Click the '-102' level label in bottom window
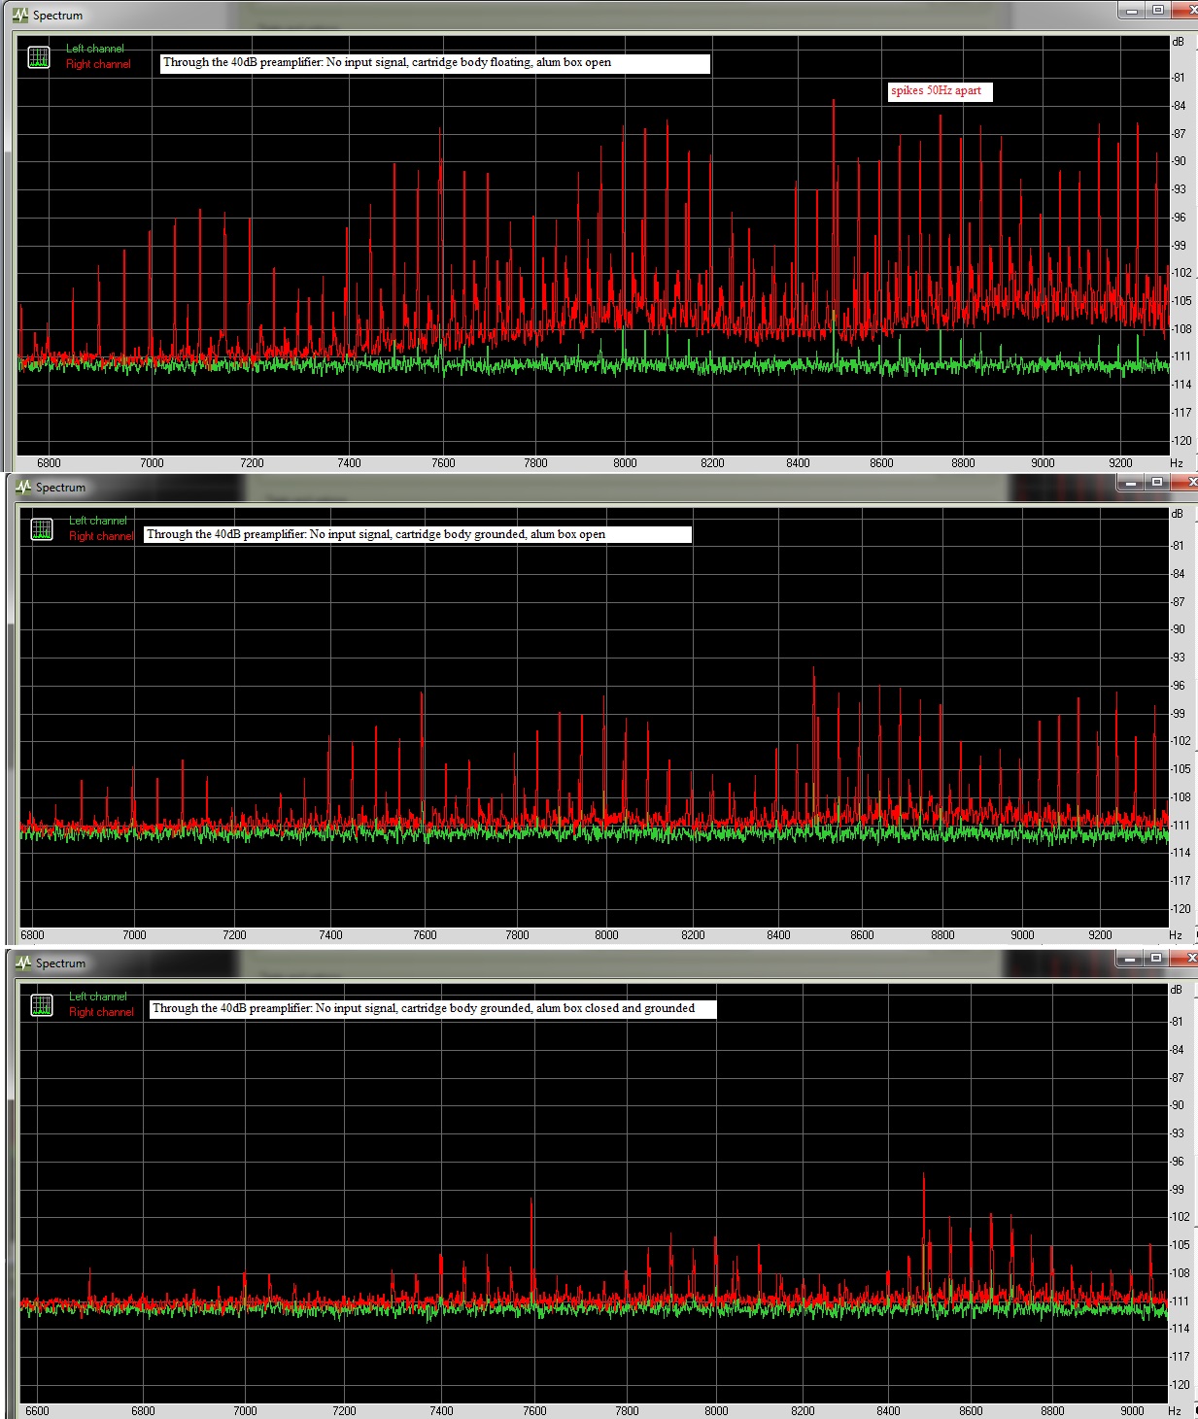 1180,1217
